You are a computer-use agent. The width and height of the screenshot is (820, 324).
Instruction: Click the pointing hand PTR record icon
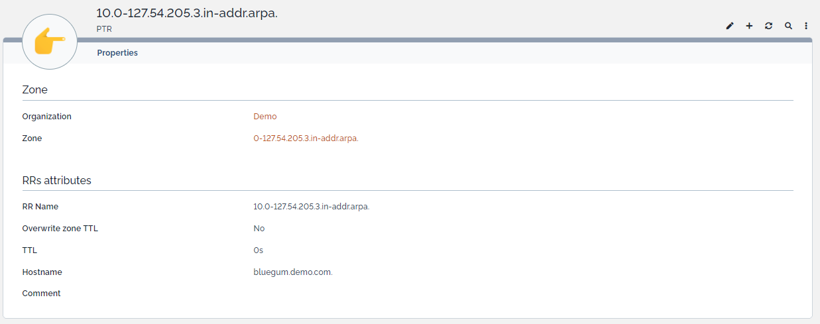50,41
